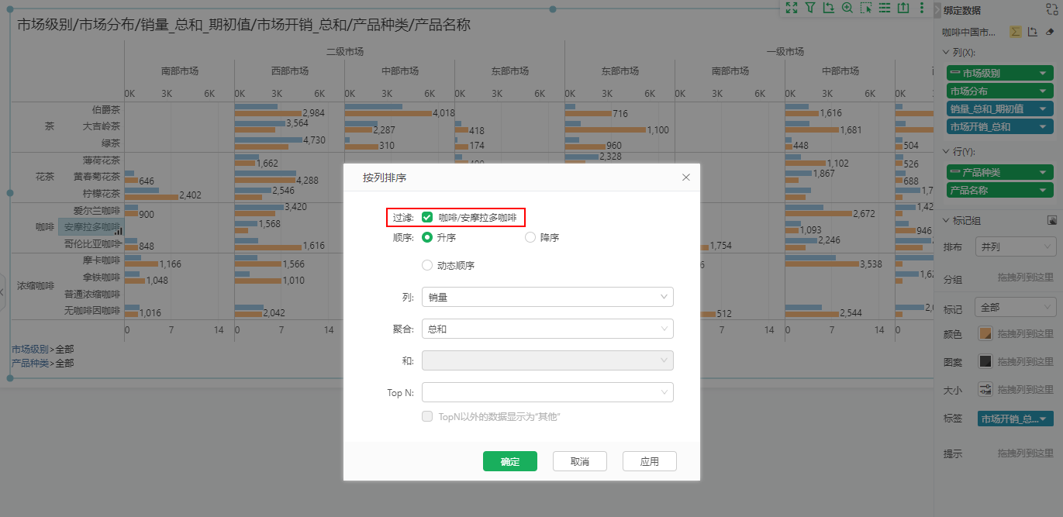Select the 降序 radio button
Image resolution: width=1063 pixels, height=517 pixels.
coord(530,238)
